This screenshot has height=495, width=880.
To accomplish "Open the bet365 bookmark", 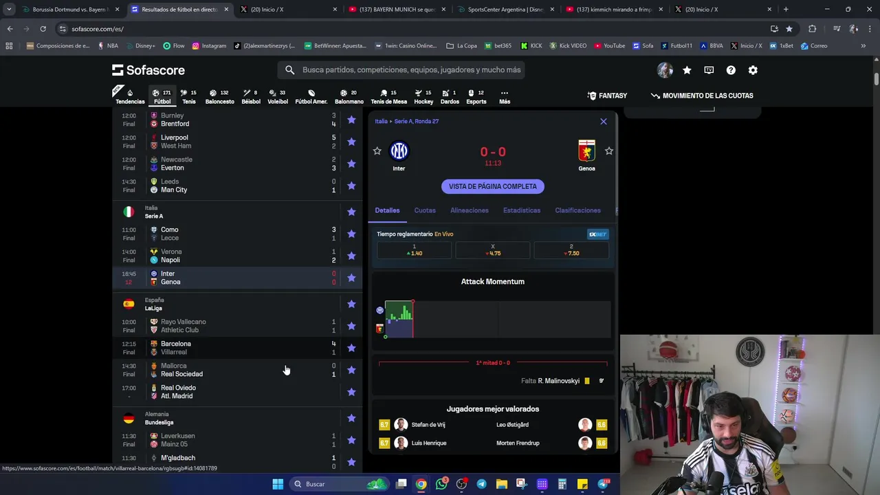I will click(498, 46).
